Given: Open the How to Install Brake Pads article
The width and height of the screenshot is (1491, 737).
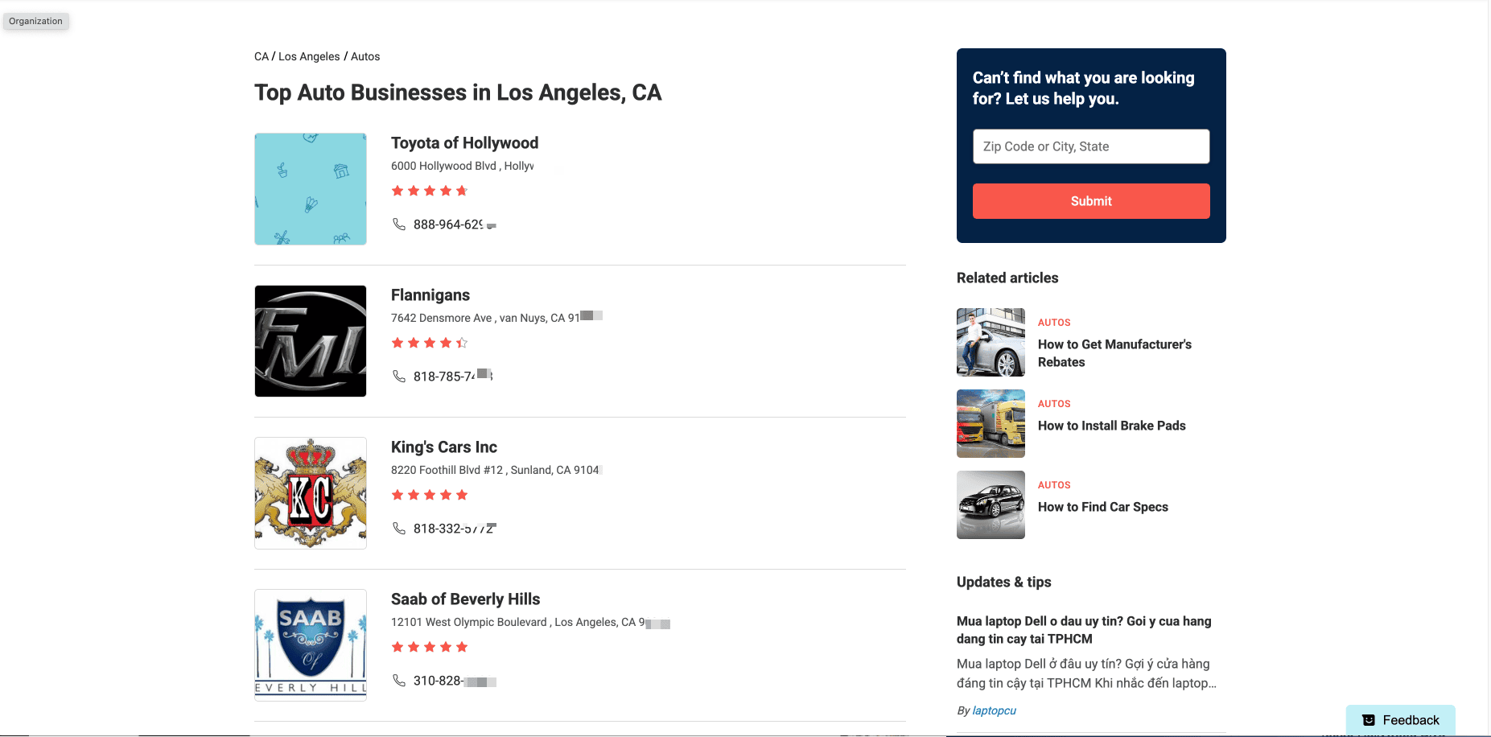Looking at the screenshot, I should tap(1111, 426).
